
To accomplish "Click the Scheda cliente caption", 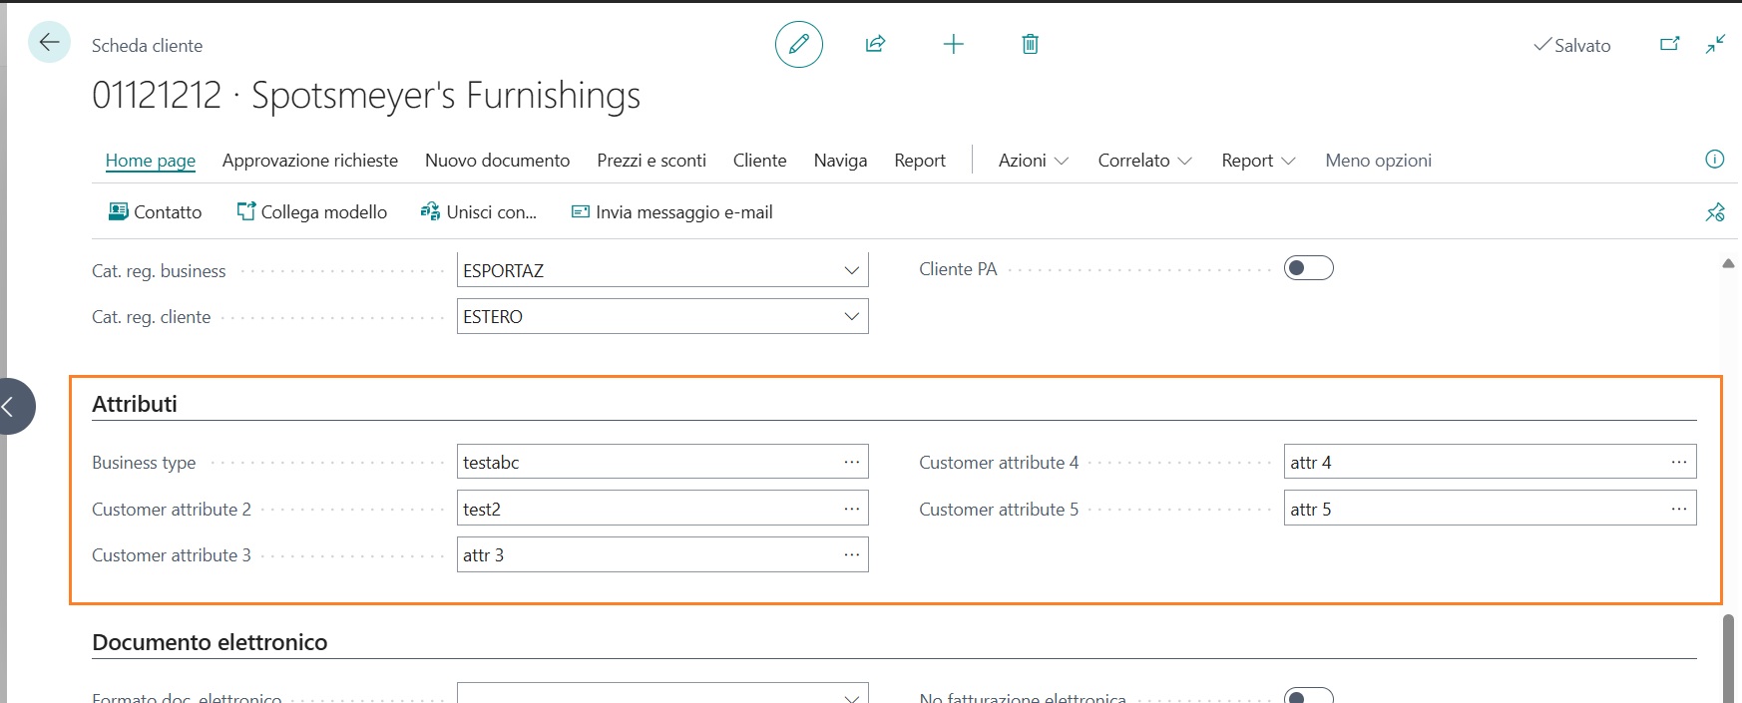I will tap(147, 45).
